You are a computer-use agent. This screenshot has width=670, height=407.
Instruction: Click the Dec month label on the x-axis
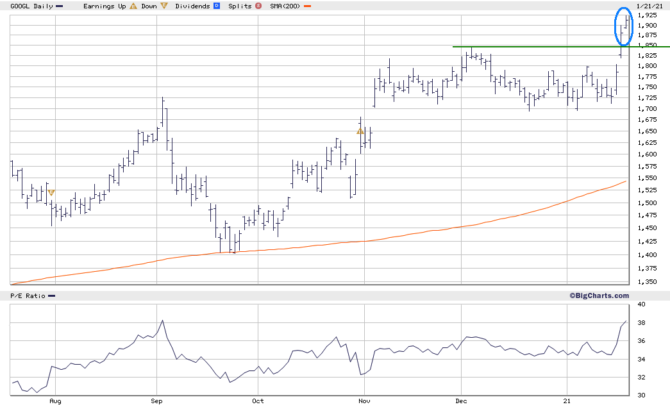tap(462, 401)
